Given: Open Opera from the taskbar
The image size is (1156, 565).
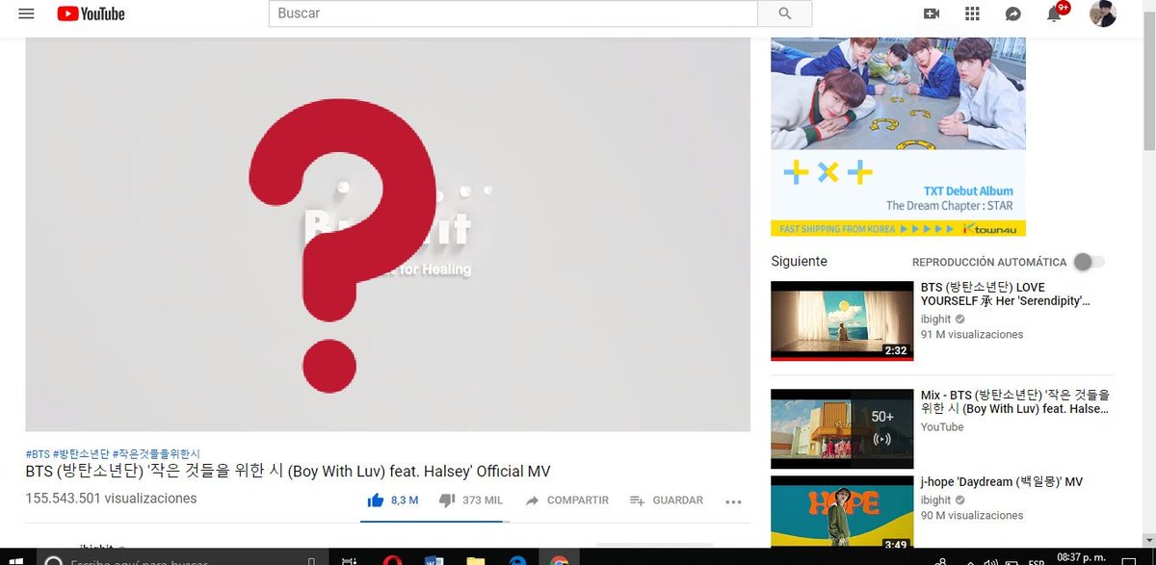Looking at the screenshot, I should coord(391,559).
